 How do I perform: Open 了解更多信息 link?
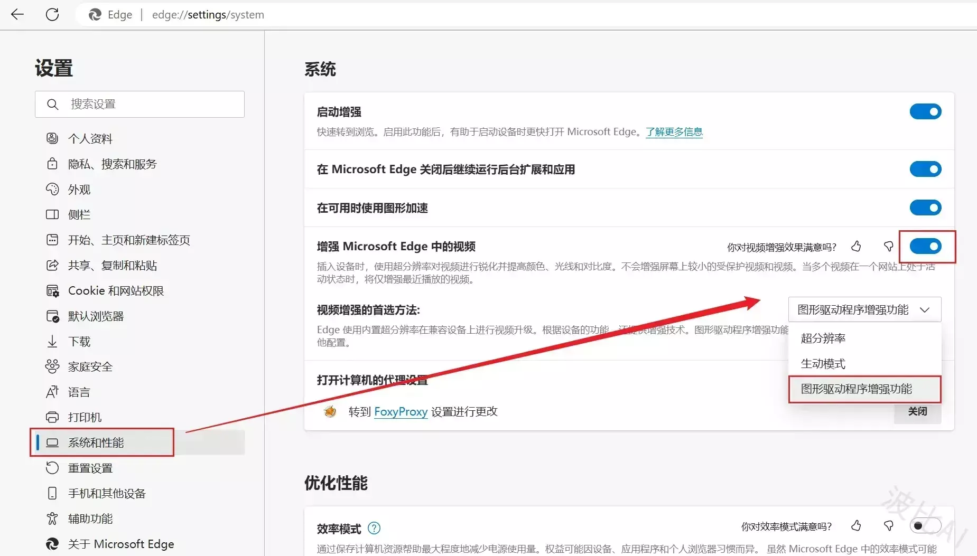point(674,131)
